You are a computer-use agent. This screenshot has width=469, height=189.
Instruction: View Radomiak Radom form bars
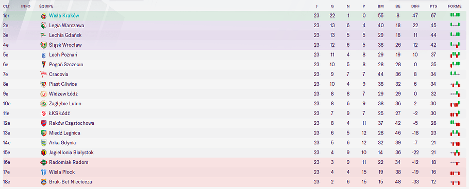pyautogui.click(x=455, y=163)
